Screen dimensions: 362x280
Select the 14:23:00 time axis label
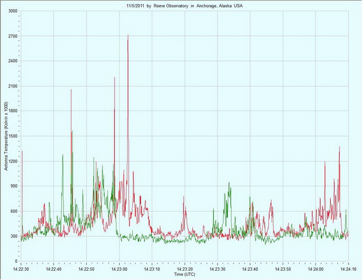pos(119,269)
